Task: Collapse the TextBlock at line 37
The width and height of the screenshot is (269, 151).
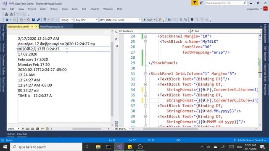Action: click(145, 106)
